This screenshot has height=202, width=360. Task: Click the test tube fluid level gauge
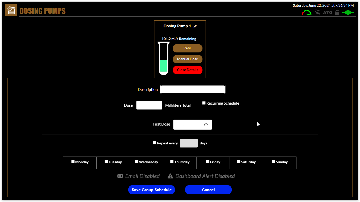163,59
